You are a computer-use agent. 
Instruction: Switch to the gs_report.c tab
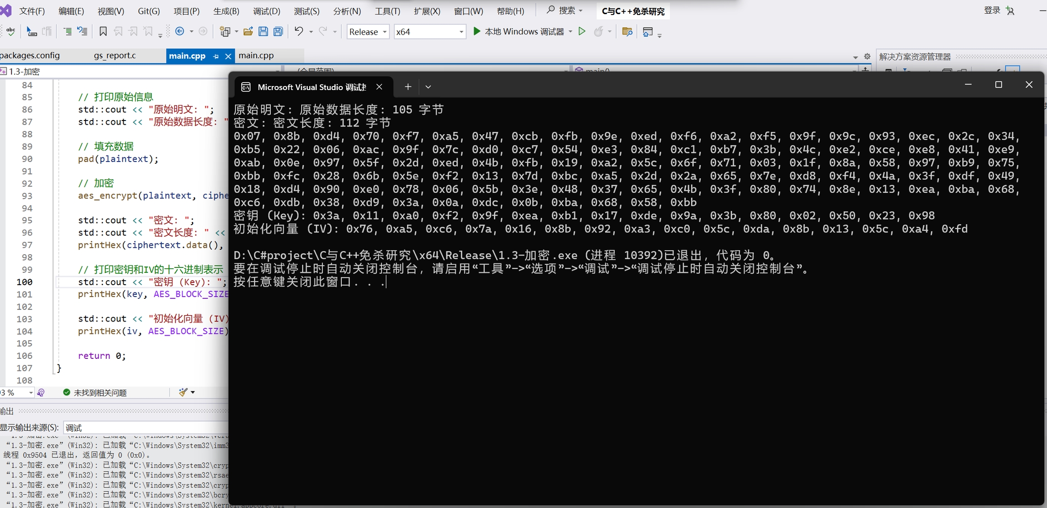point(115,55)
